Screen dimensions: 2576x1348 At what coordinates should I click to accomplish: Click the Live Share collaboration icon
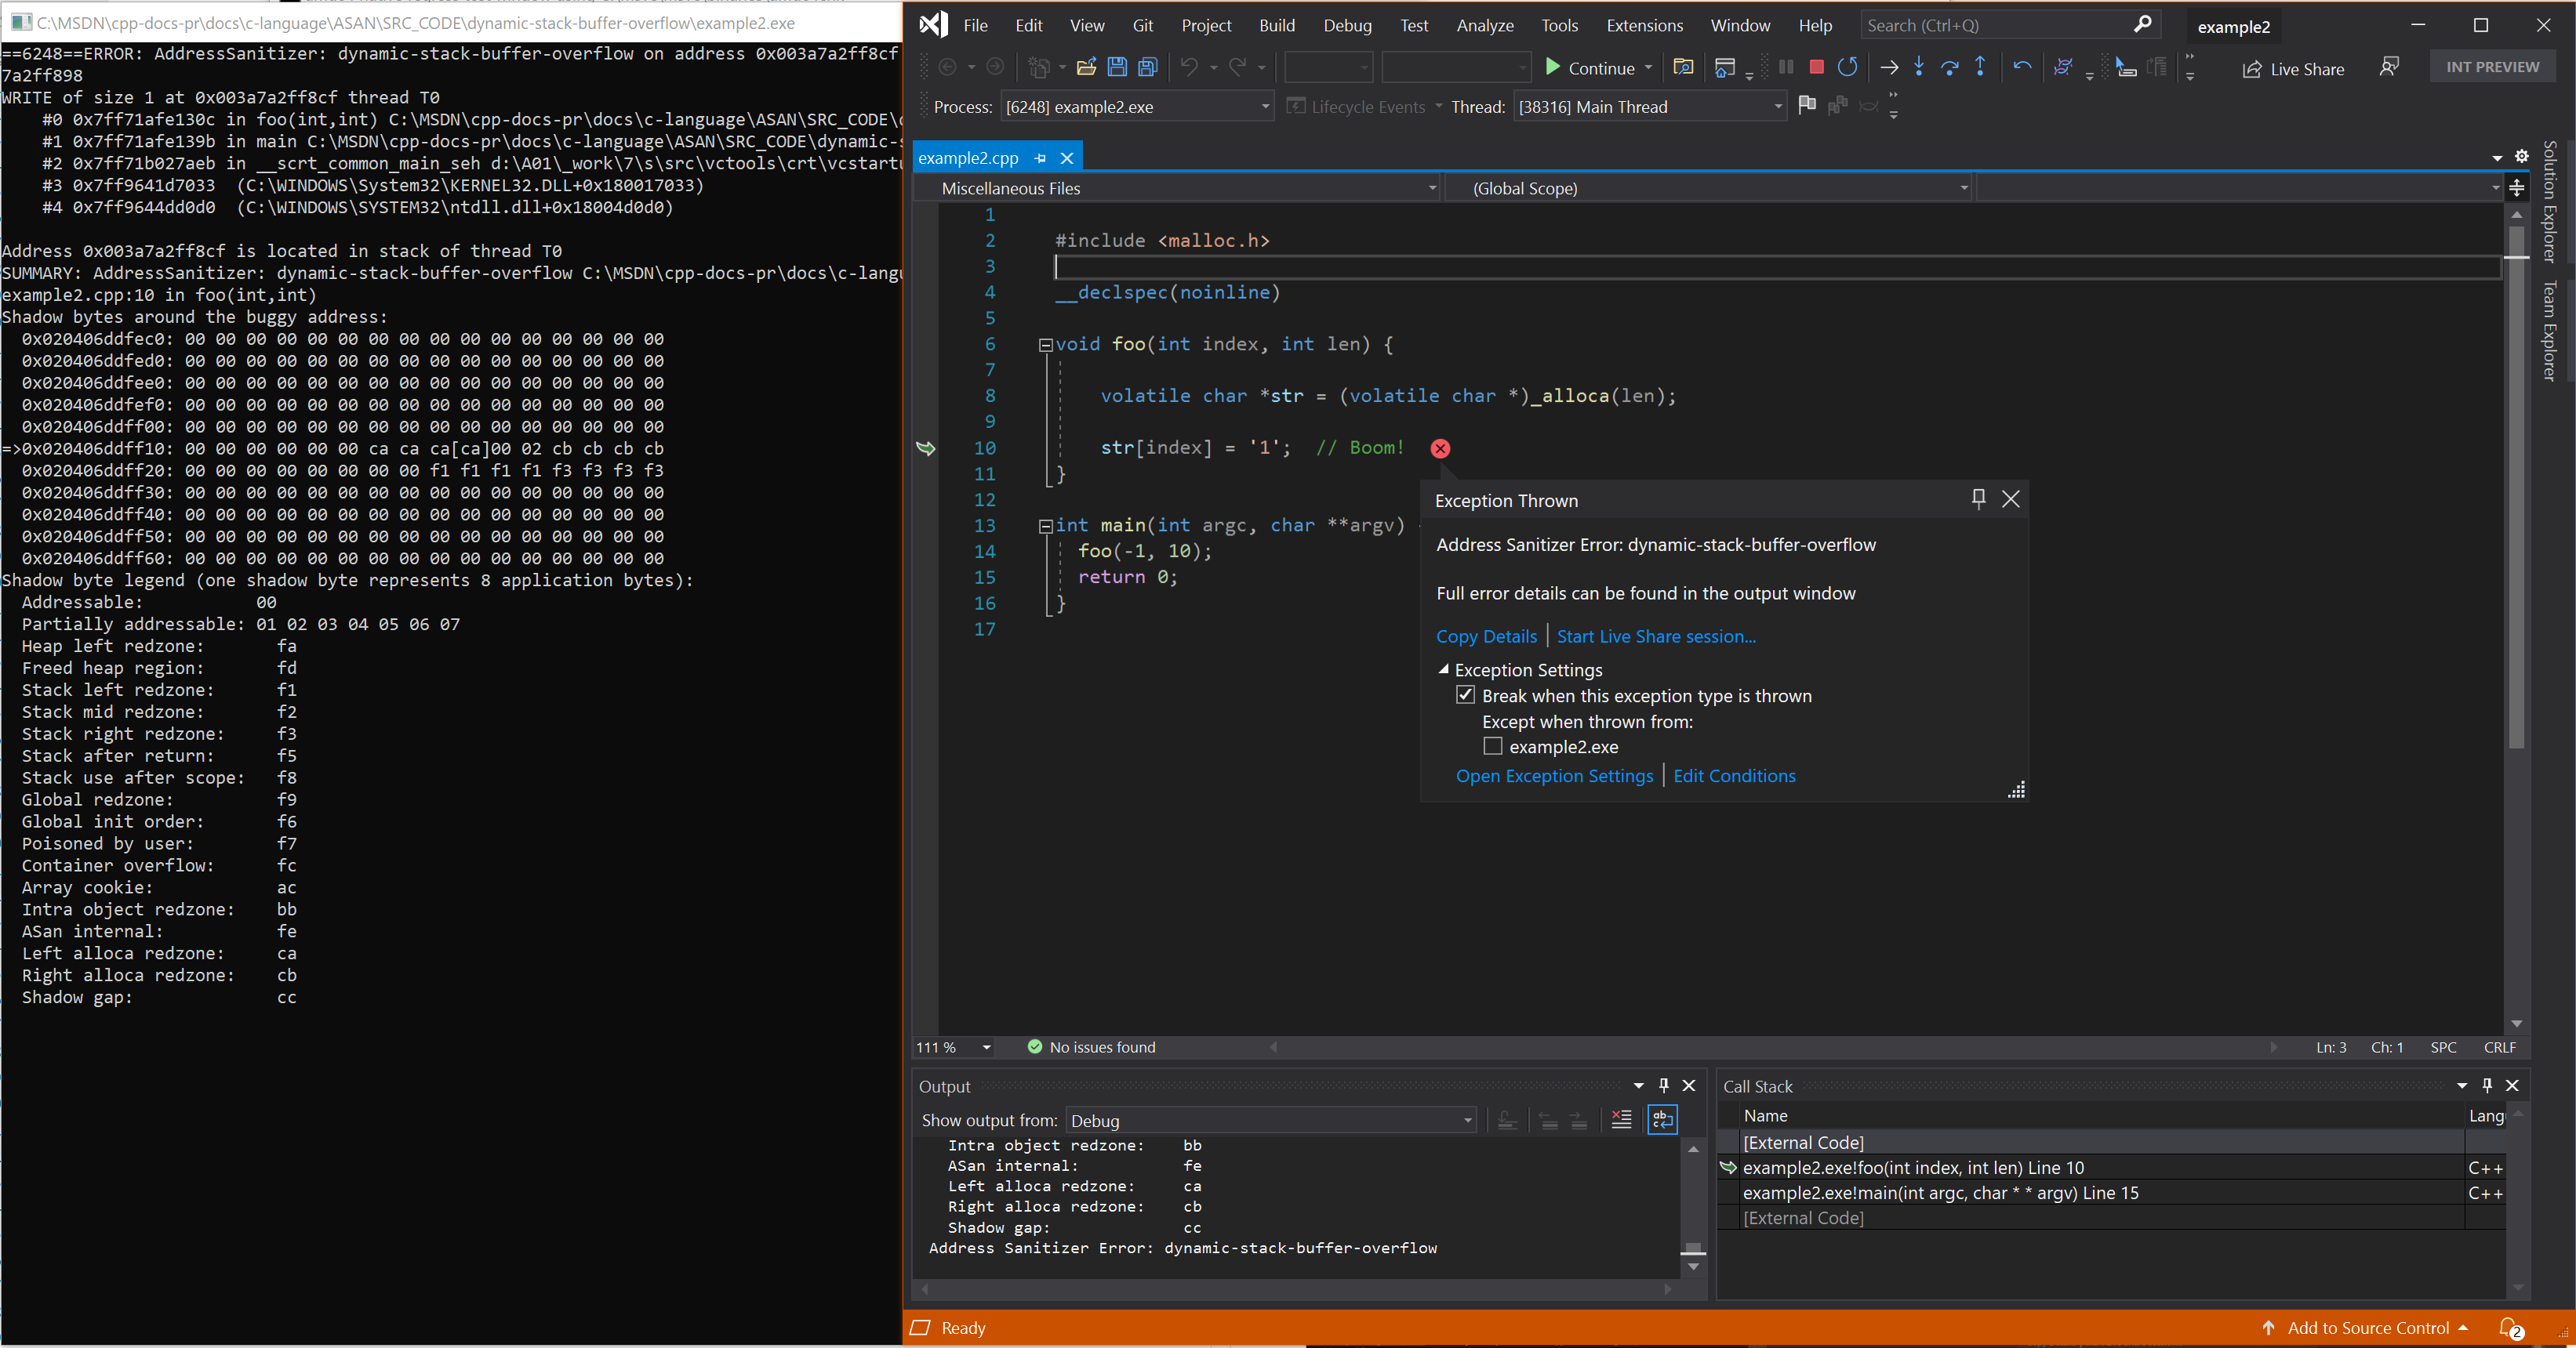point(2252,68)
